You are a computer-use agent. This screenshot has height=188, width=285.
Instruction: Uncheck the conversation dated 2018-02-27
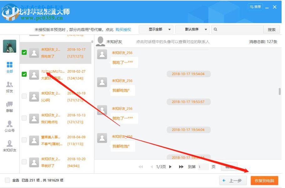[x=24, y=75]
